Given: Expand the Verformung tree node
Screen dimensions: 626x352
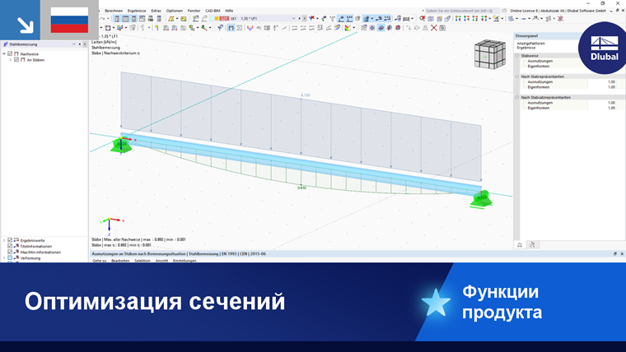Looking at the screenshot, I should (4, 258).
